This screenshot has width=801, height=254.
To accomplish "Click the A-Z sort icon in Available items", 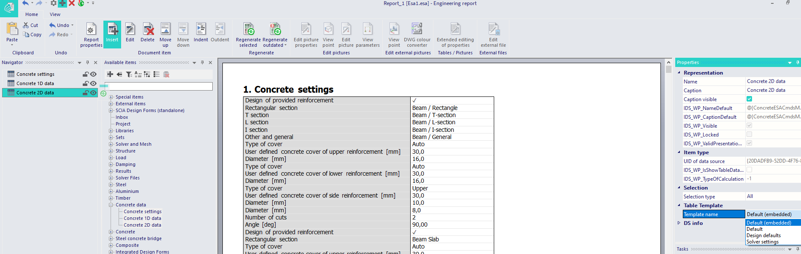I will point(138,74).
